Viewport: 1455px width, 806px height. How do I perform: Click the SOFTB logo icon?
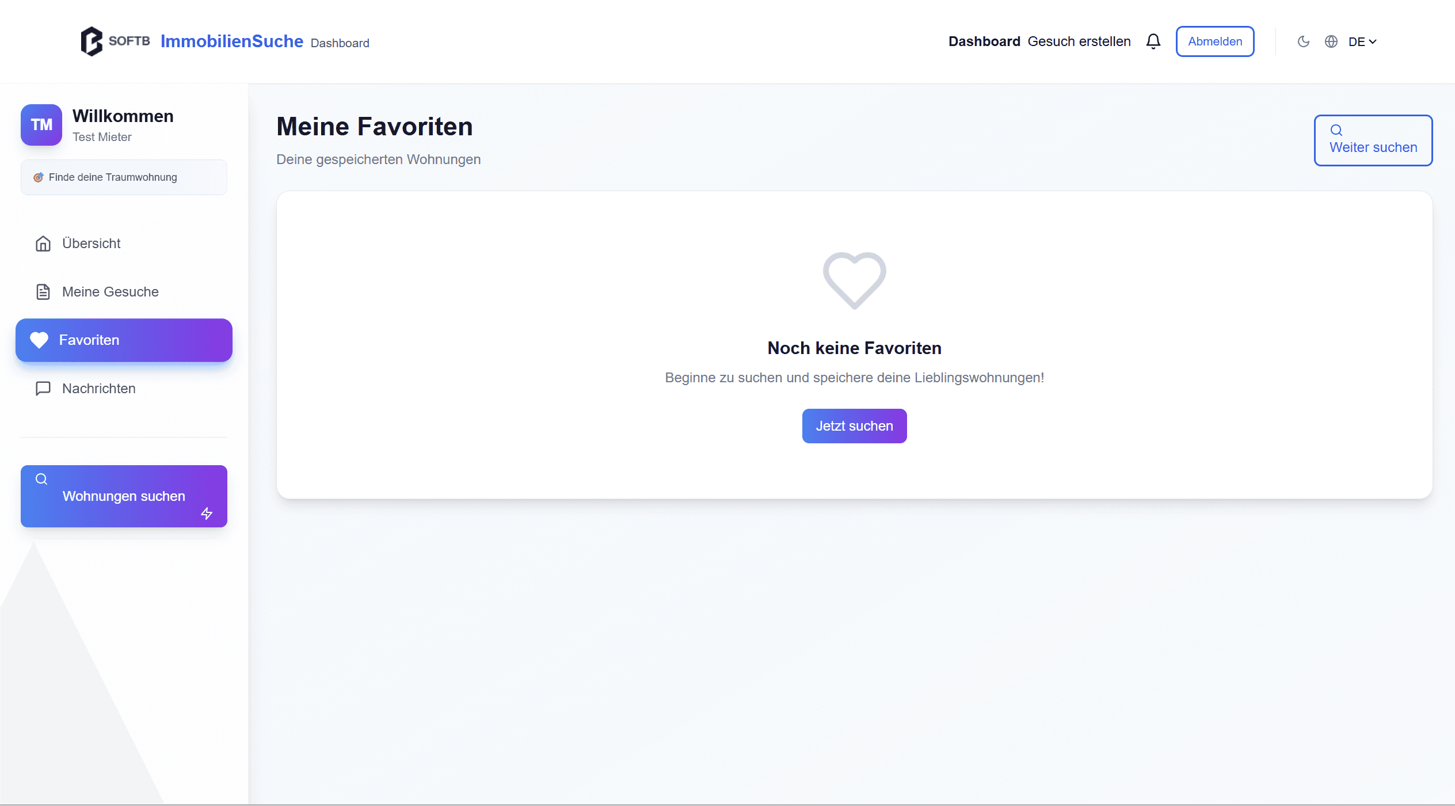coord(92,41)
